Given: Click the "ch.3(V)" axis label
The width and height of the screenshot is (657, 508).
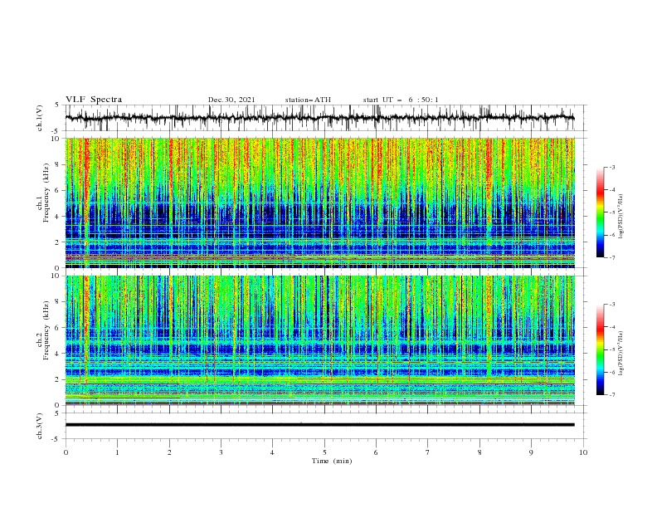Looking at the screenshot, I should coord(40,426).
